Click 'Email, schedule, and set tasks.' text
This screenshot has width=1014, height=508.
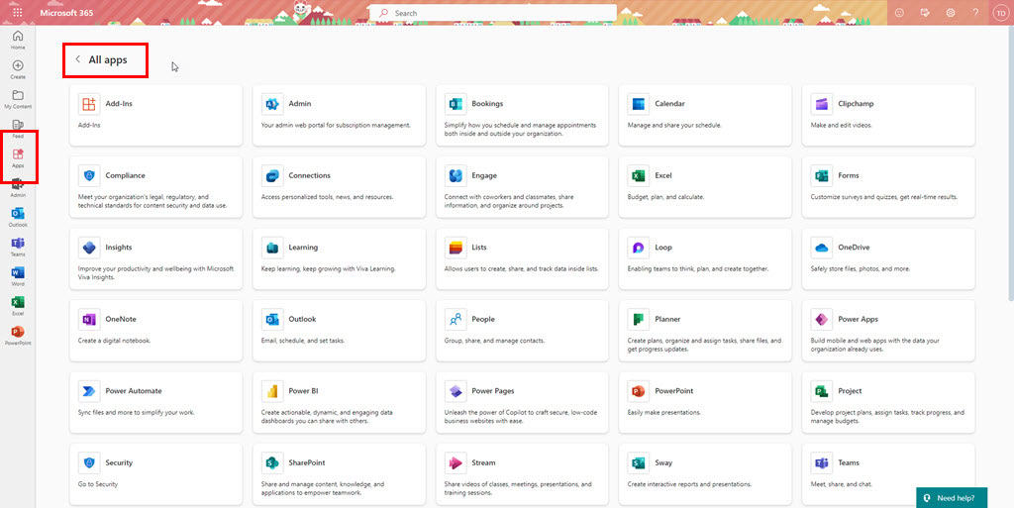[x=303, y=340]
